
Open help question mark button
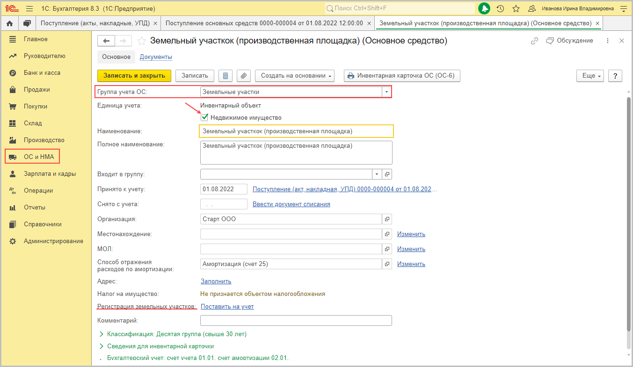coord(615,76)
